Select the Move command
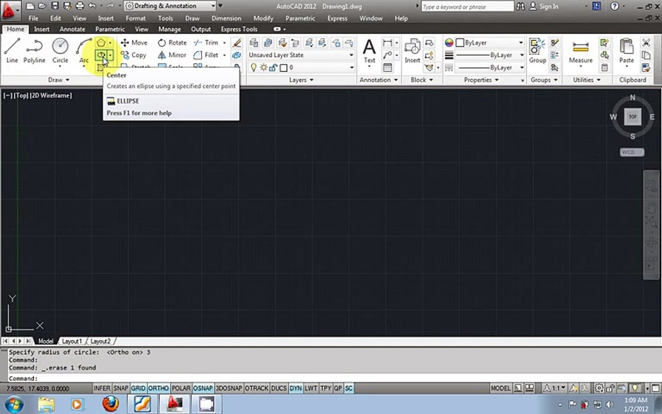The width and height of the screenshot is (662, 414). point(134,43)
